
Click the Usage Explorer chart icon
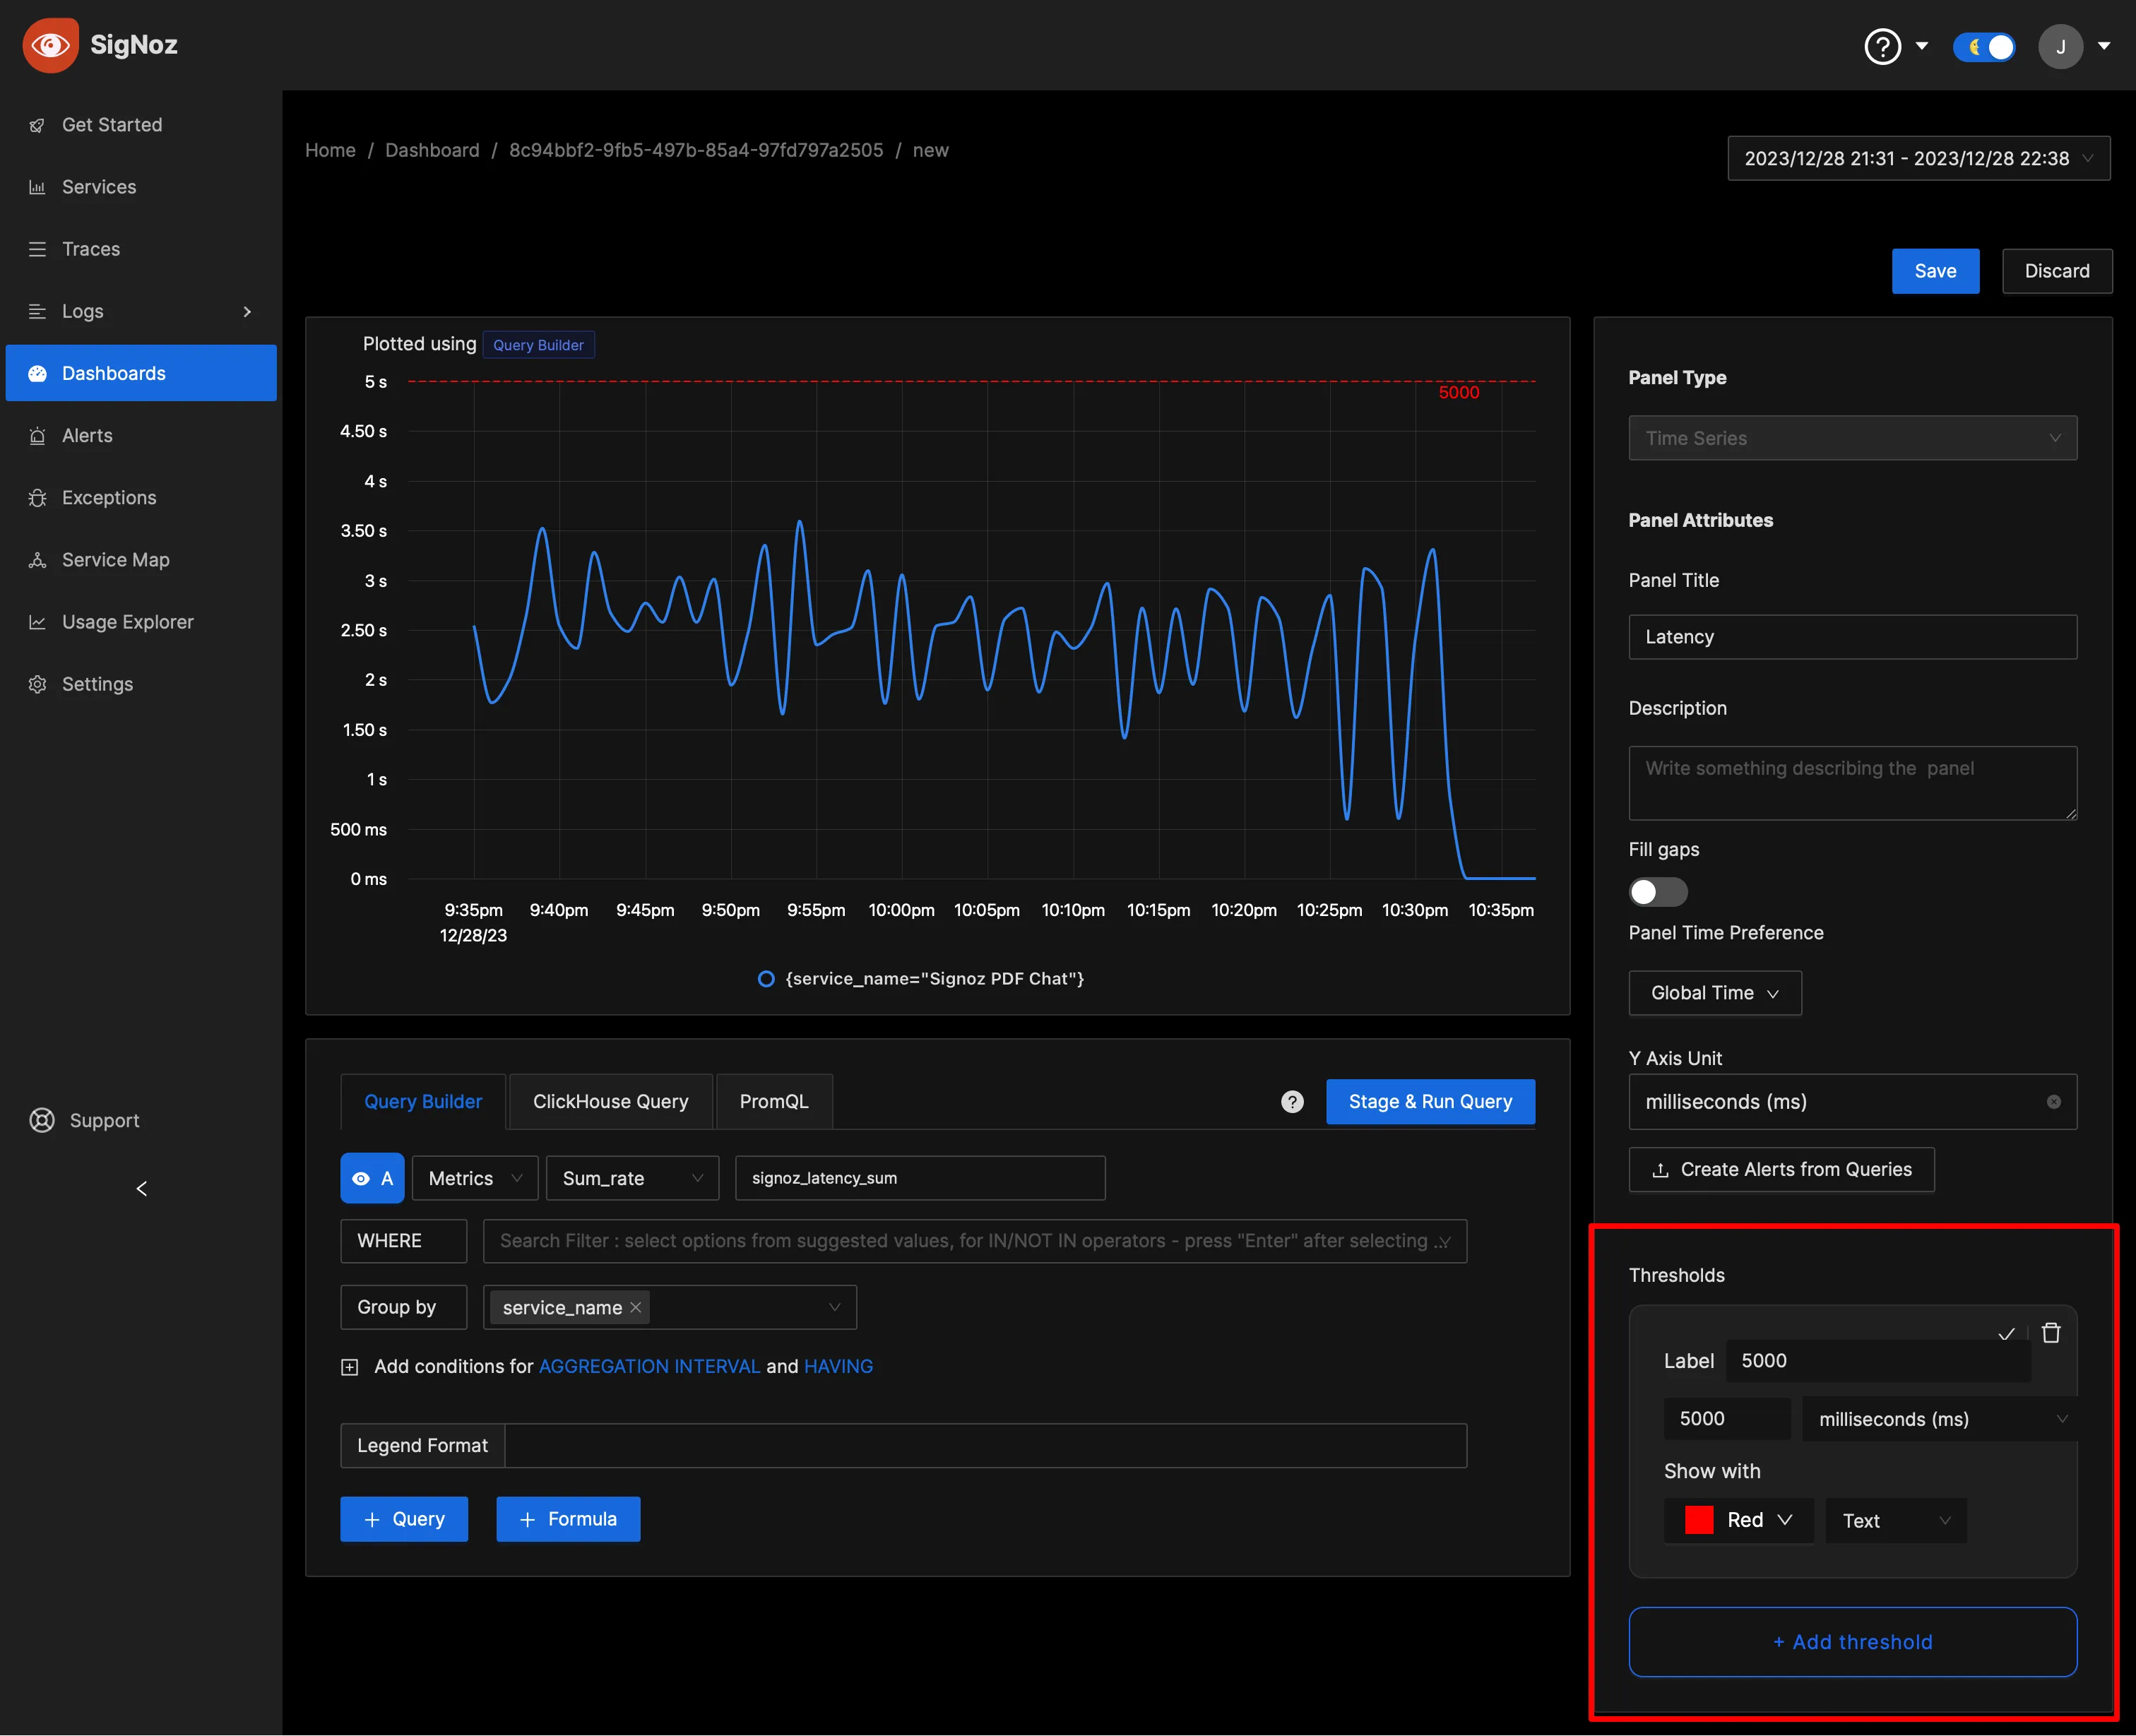click(38, 622)
